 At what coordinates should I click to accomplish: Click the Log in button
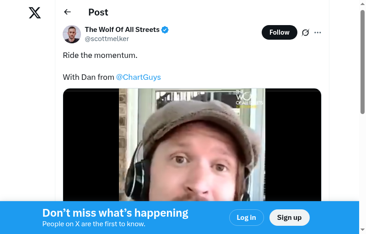(247, 218)
